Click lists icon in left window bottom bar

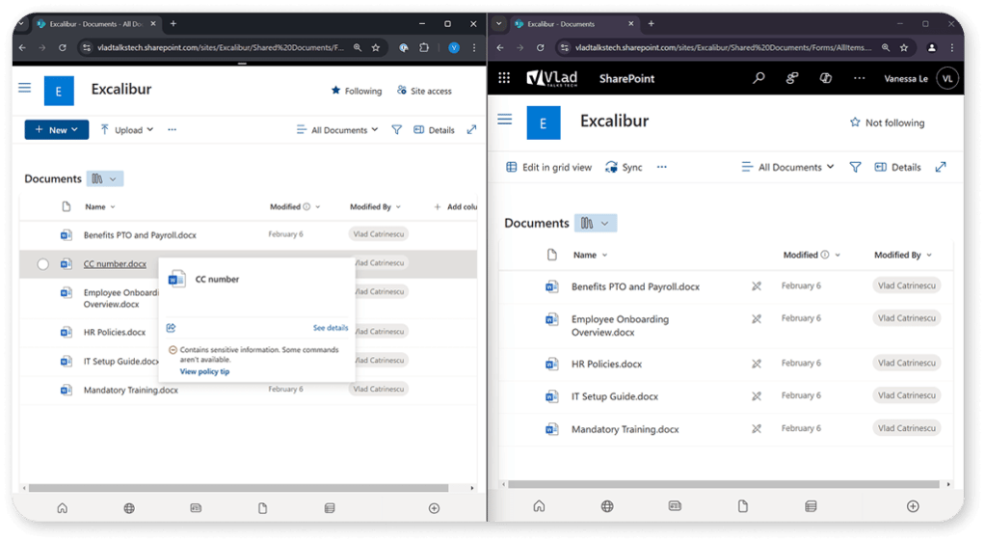pos(330,508)
